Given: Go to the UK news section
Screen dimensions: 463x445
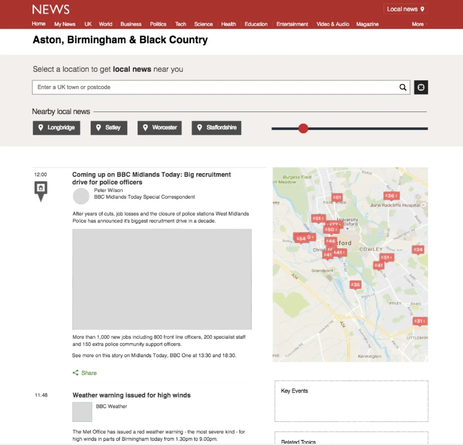Looking at the screenshot, I should [88, 24].
